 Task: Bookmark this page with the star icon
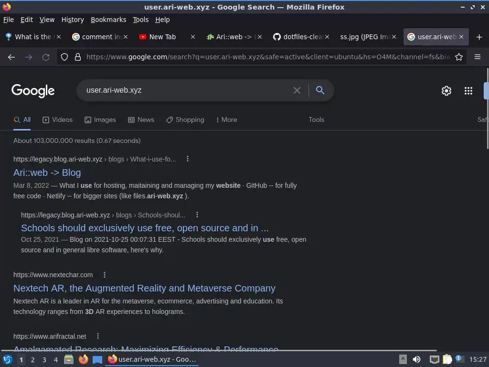(x=459, y=57)
